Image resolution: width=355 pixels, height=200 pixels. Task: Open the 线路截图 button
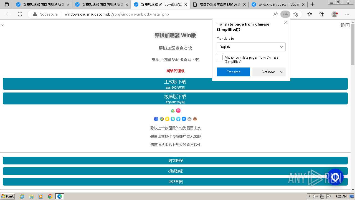click(175, 182)
